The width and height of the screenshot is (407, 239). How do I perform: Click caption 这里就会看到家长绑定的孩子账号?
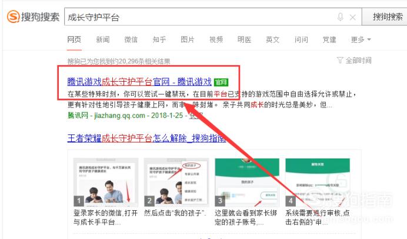pos(245,217)
